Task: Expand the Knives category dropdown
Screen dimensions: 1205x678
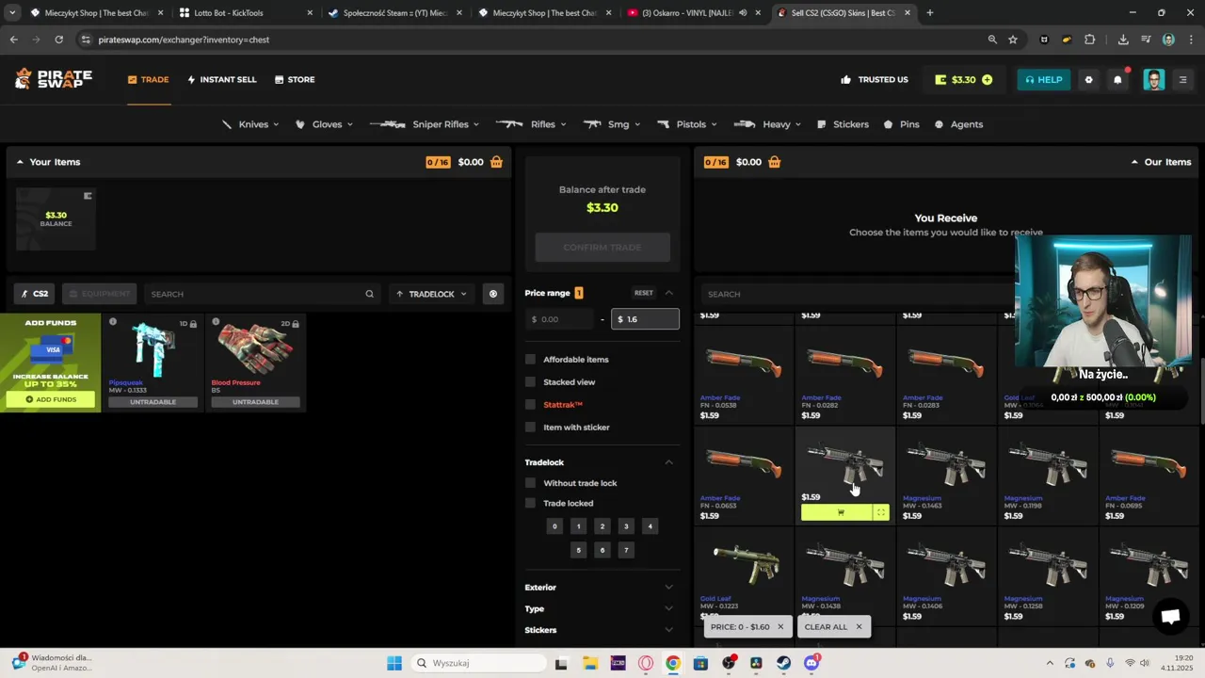Action: pos(251,124)
